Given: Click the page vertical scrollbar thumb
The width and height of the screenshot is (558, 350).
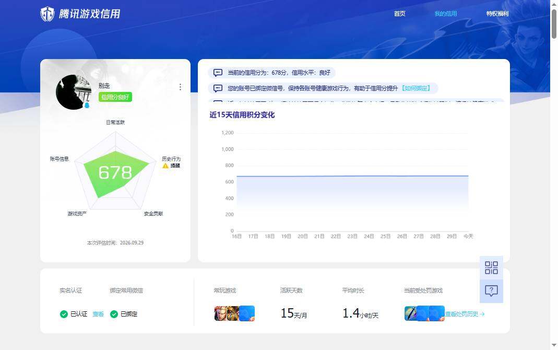Looking at the screenshot, I should (x=554, y=24).
